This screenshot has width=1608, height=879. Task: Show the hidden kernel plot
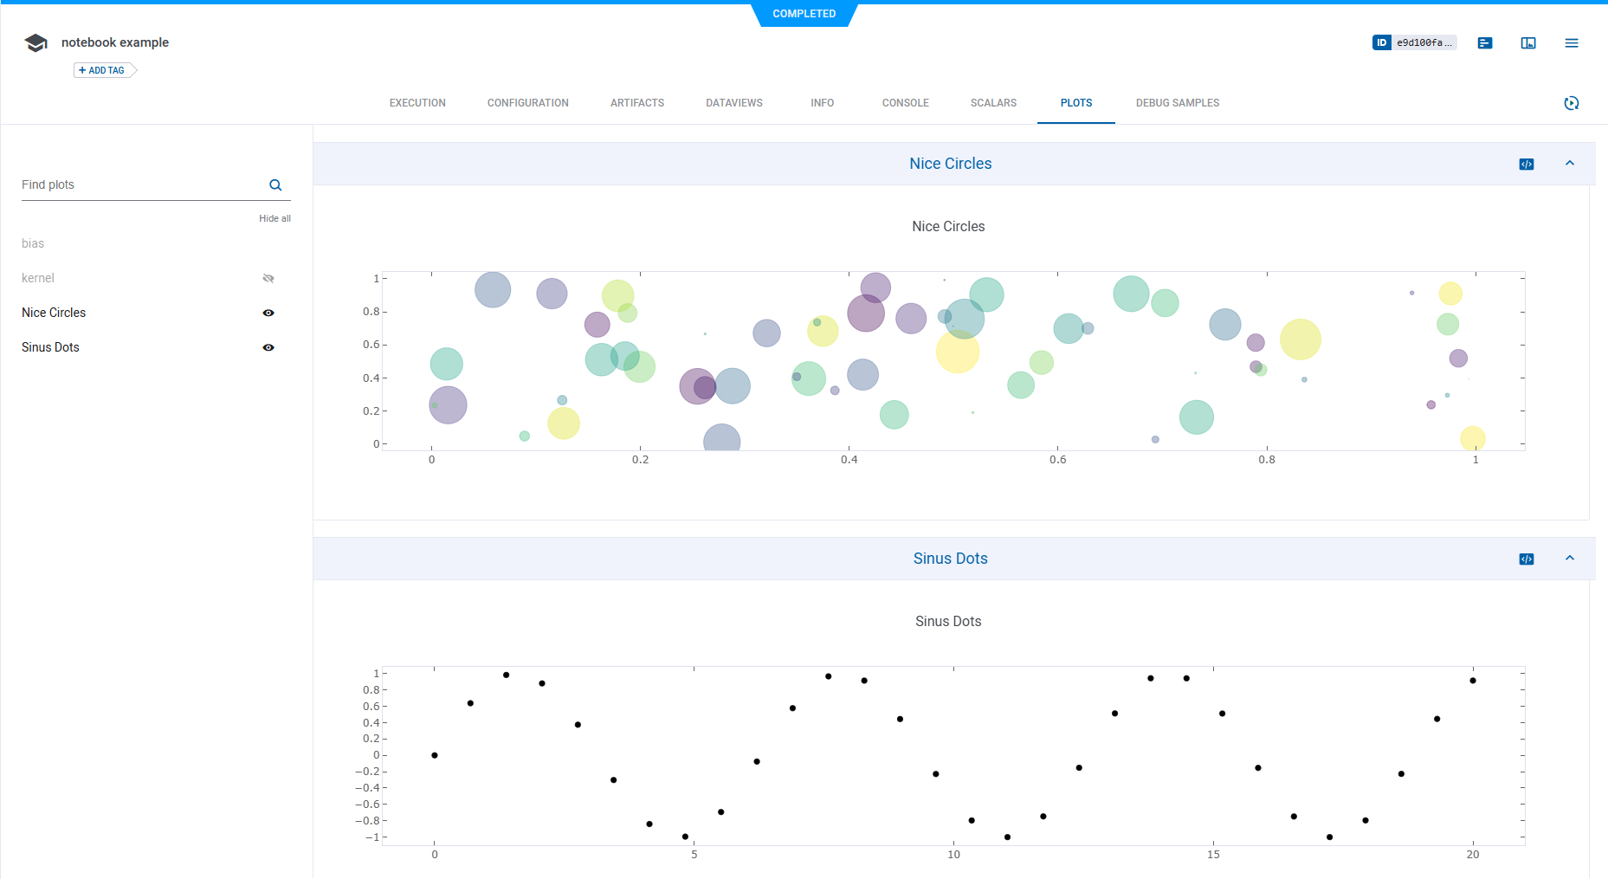coord(268,278)
